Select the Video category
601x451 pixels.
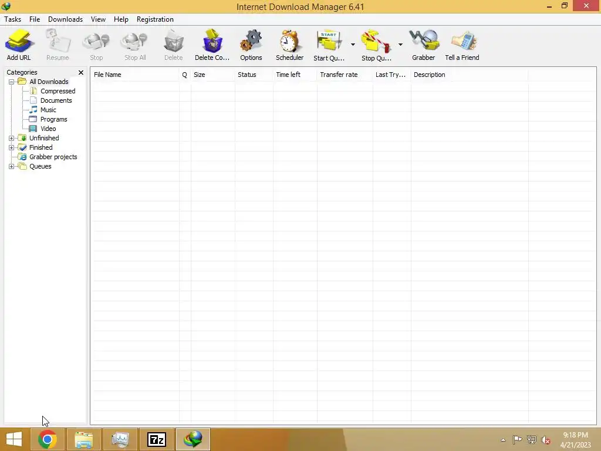(x=48, y=129)
